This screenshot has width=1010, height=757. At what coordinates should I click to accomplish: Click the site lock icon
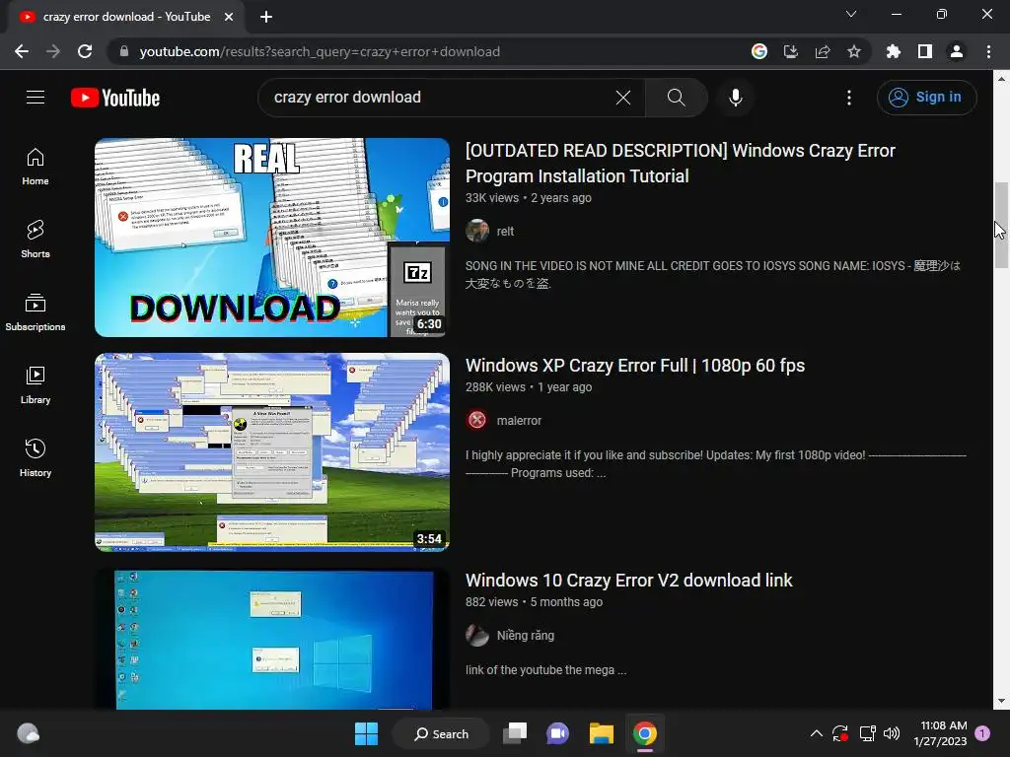[x=124, y=51]
